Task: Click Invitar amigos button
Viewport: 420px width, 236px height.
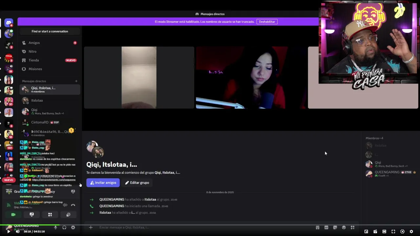Action: coord(103,183)
